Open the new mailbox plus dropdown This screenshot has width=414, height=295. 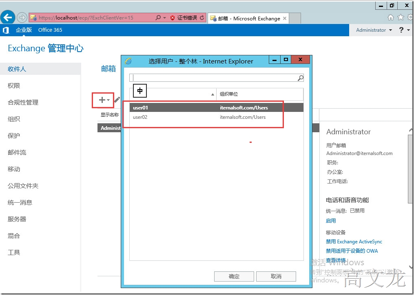(x=104, y=100)
